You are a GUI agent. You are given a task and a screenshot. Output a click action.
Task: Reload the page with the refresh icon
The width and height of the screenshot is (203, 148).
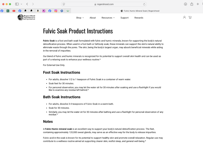(144, 4)
